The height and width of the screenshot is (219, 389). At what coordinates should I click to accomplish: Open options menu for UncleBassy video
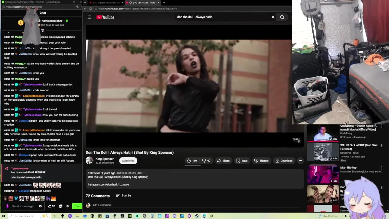(x=382, y=126)
